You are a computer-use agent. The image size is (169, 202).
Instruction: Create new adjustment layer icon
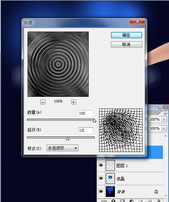pos(131,201)
